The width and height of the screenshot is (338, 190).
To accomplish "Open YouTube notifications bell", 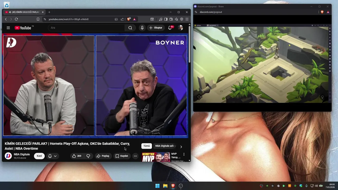I will [x=170, y=28].
